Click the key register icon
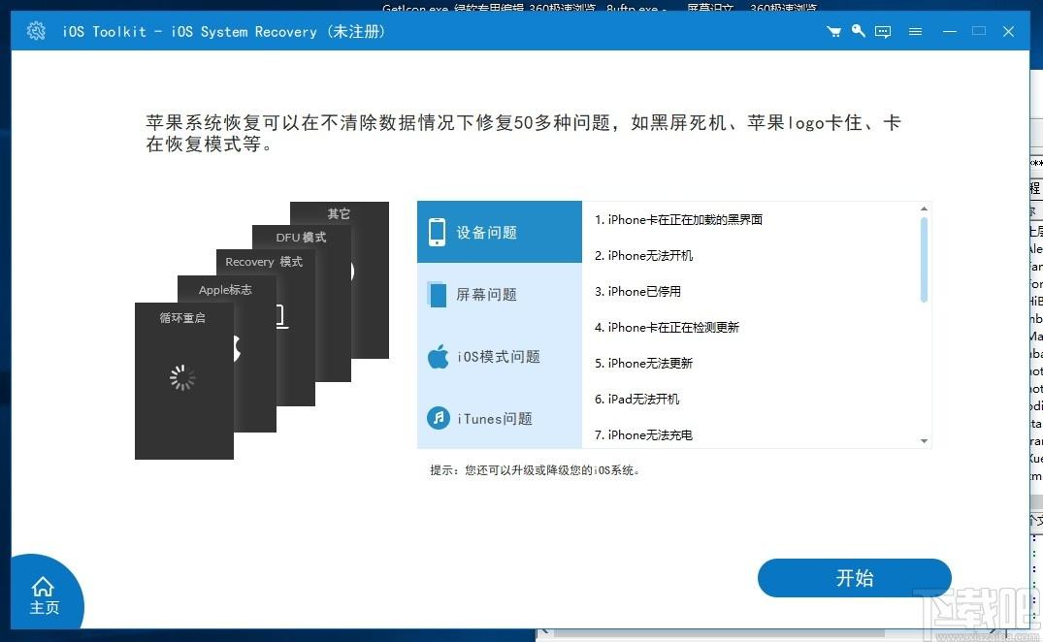Viewport: 1043px width, 642px height. click(858, 31)
